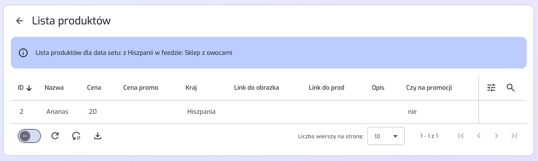This screenshot has width=538, height=161.
Task: Refresh the product list
Action: (x=55, y=136)
